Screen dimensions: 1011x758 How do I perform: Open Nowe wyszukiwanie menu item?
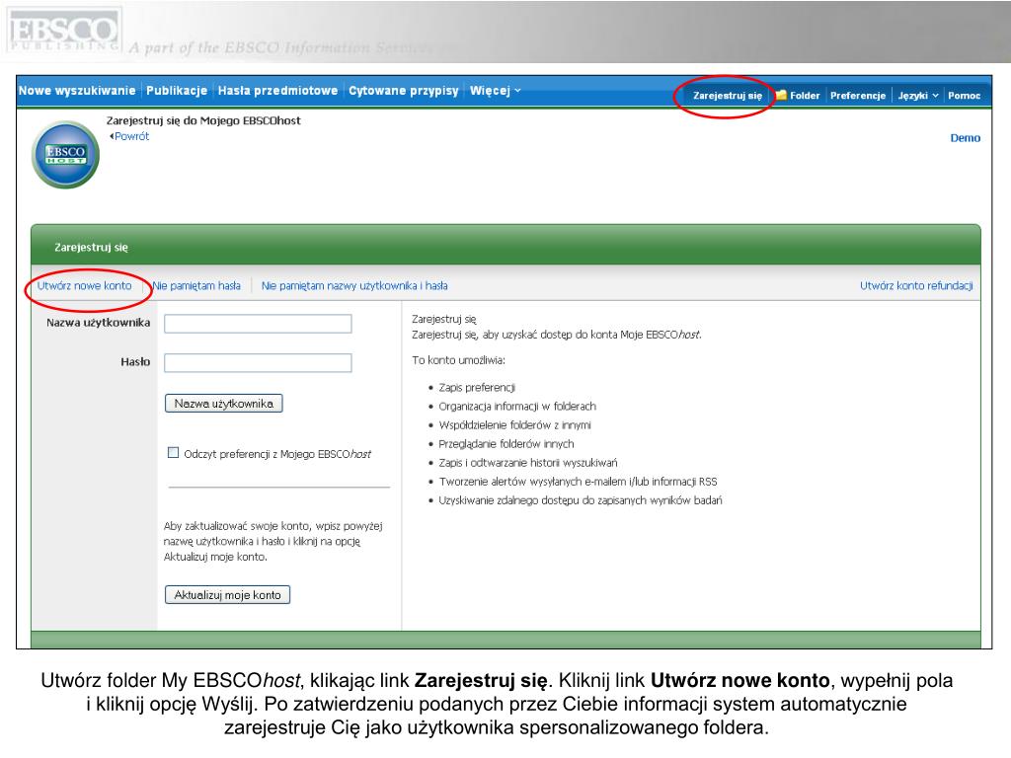point(77,91)
